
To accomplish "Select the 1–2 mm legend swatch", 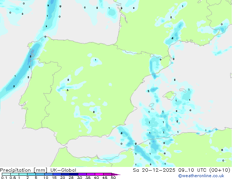I will click(23, 174).
